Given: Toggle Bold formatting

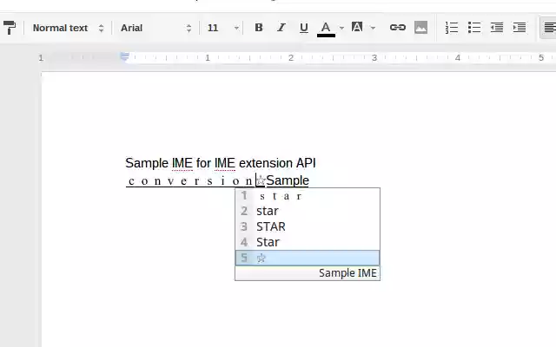Looking at the screenshot, I should coord(259,28).
